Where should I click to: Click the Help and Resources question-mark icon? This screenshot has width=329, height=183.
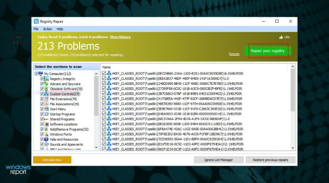[x=46, y=139]
